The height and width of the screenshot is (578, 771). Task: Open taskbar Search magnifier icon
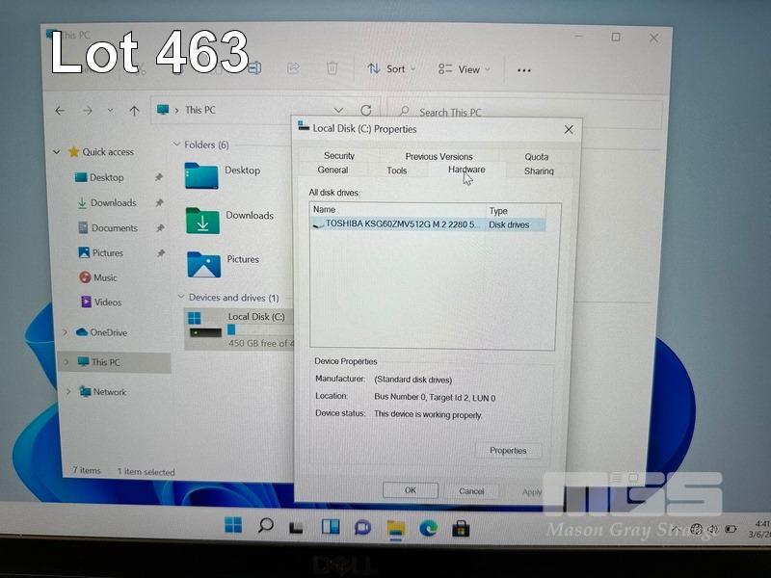point(265,526)
